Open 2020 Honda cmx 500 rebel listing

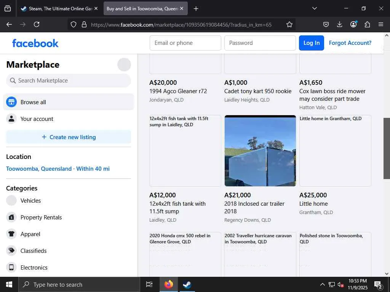(x=185, y=254)
